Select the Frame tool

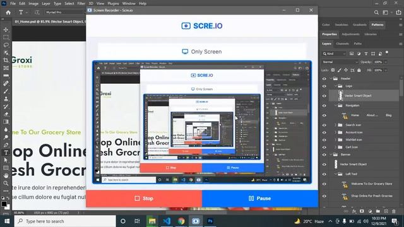(x=6, y=68)
